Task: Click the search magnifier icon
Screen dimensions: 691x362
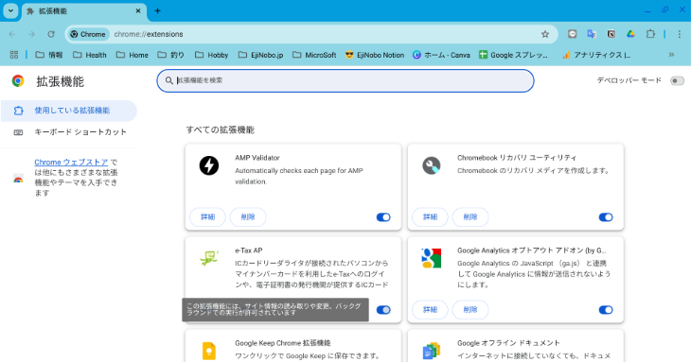Action: pyautogui.click(x=168, y=80)
